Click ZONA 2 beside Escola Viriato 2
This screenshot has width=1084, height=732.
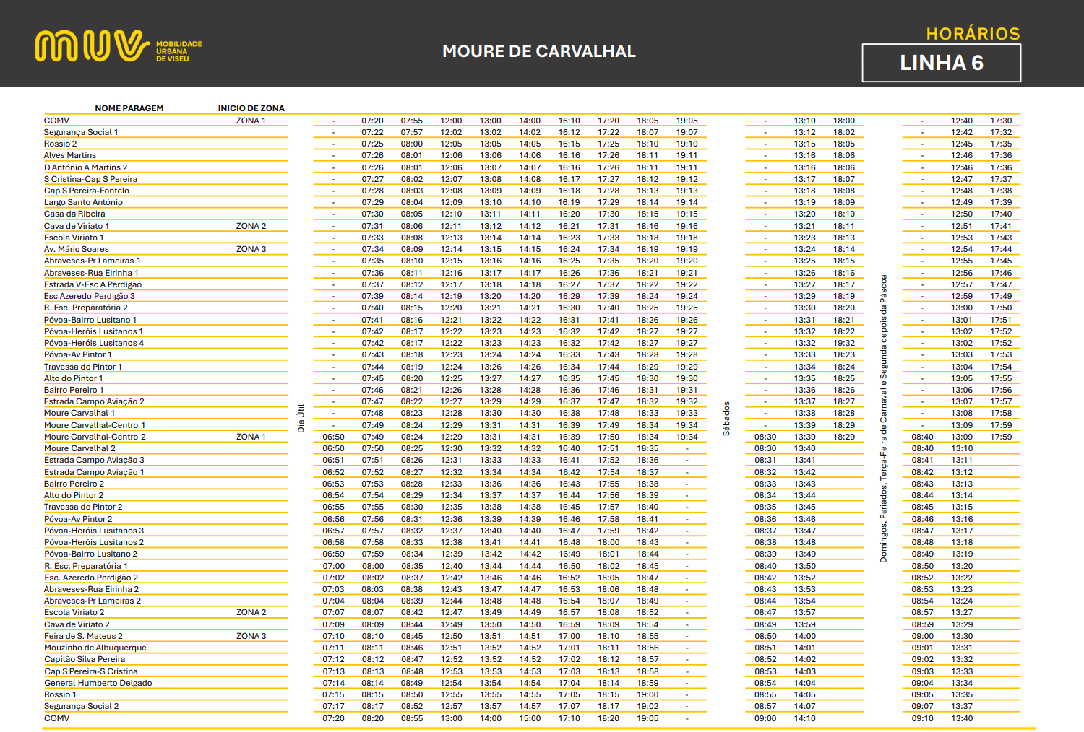click(251, 612)
